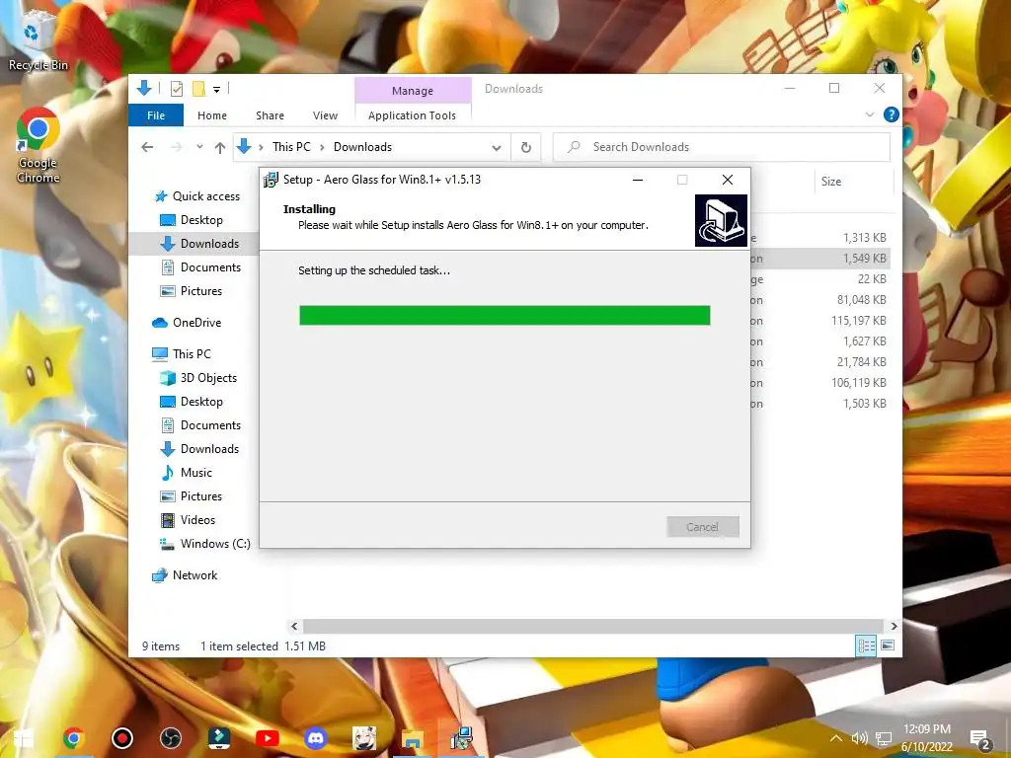The height and width of the screenshot is (758, 1011).
Task: Click the 115,197 KB file size cell
Action: (x=858, y=321)
